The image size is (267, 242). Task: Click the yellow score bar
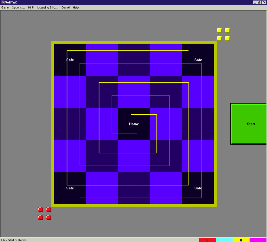(241, 240)
